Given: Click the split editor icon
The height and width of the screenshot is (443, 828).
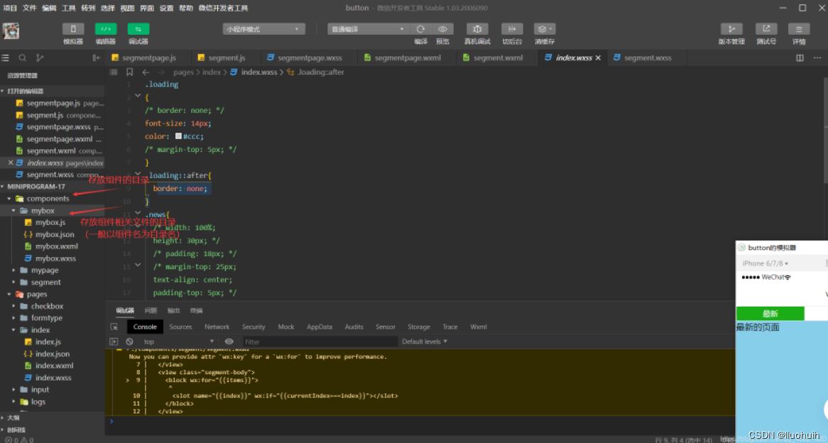Looking at the screenshot, I should click(x=800, y=58).
